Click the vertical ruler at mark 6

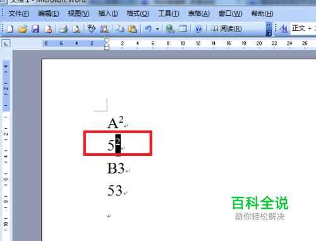tap(6, 179)
